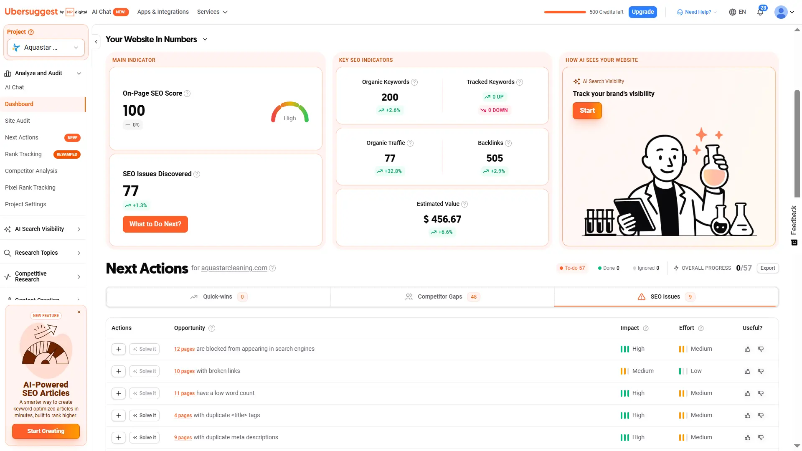
Task: Open the Aquastar project dropdown
Action: [46, 48]
